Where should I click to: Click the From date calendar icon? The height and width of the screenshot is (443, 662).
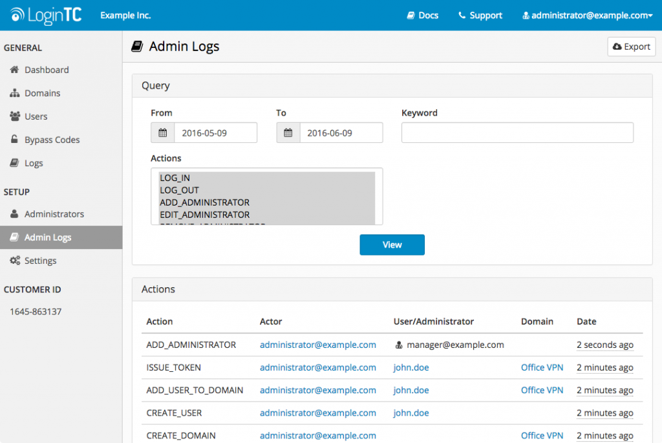(163, 133)
